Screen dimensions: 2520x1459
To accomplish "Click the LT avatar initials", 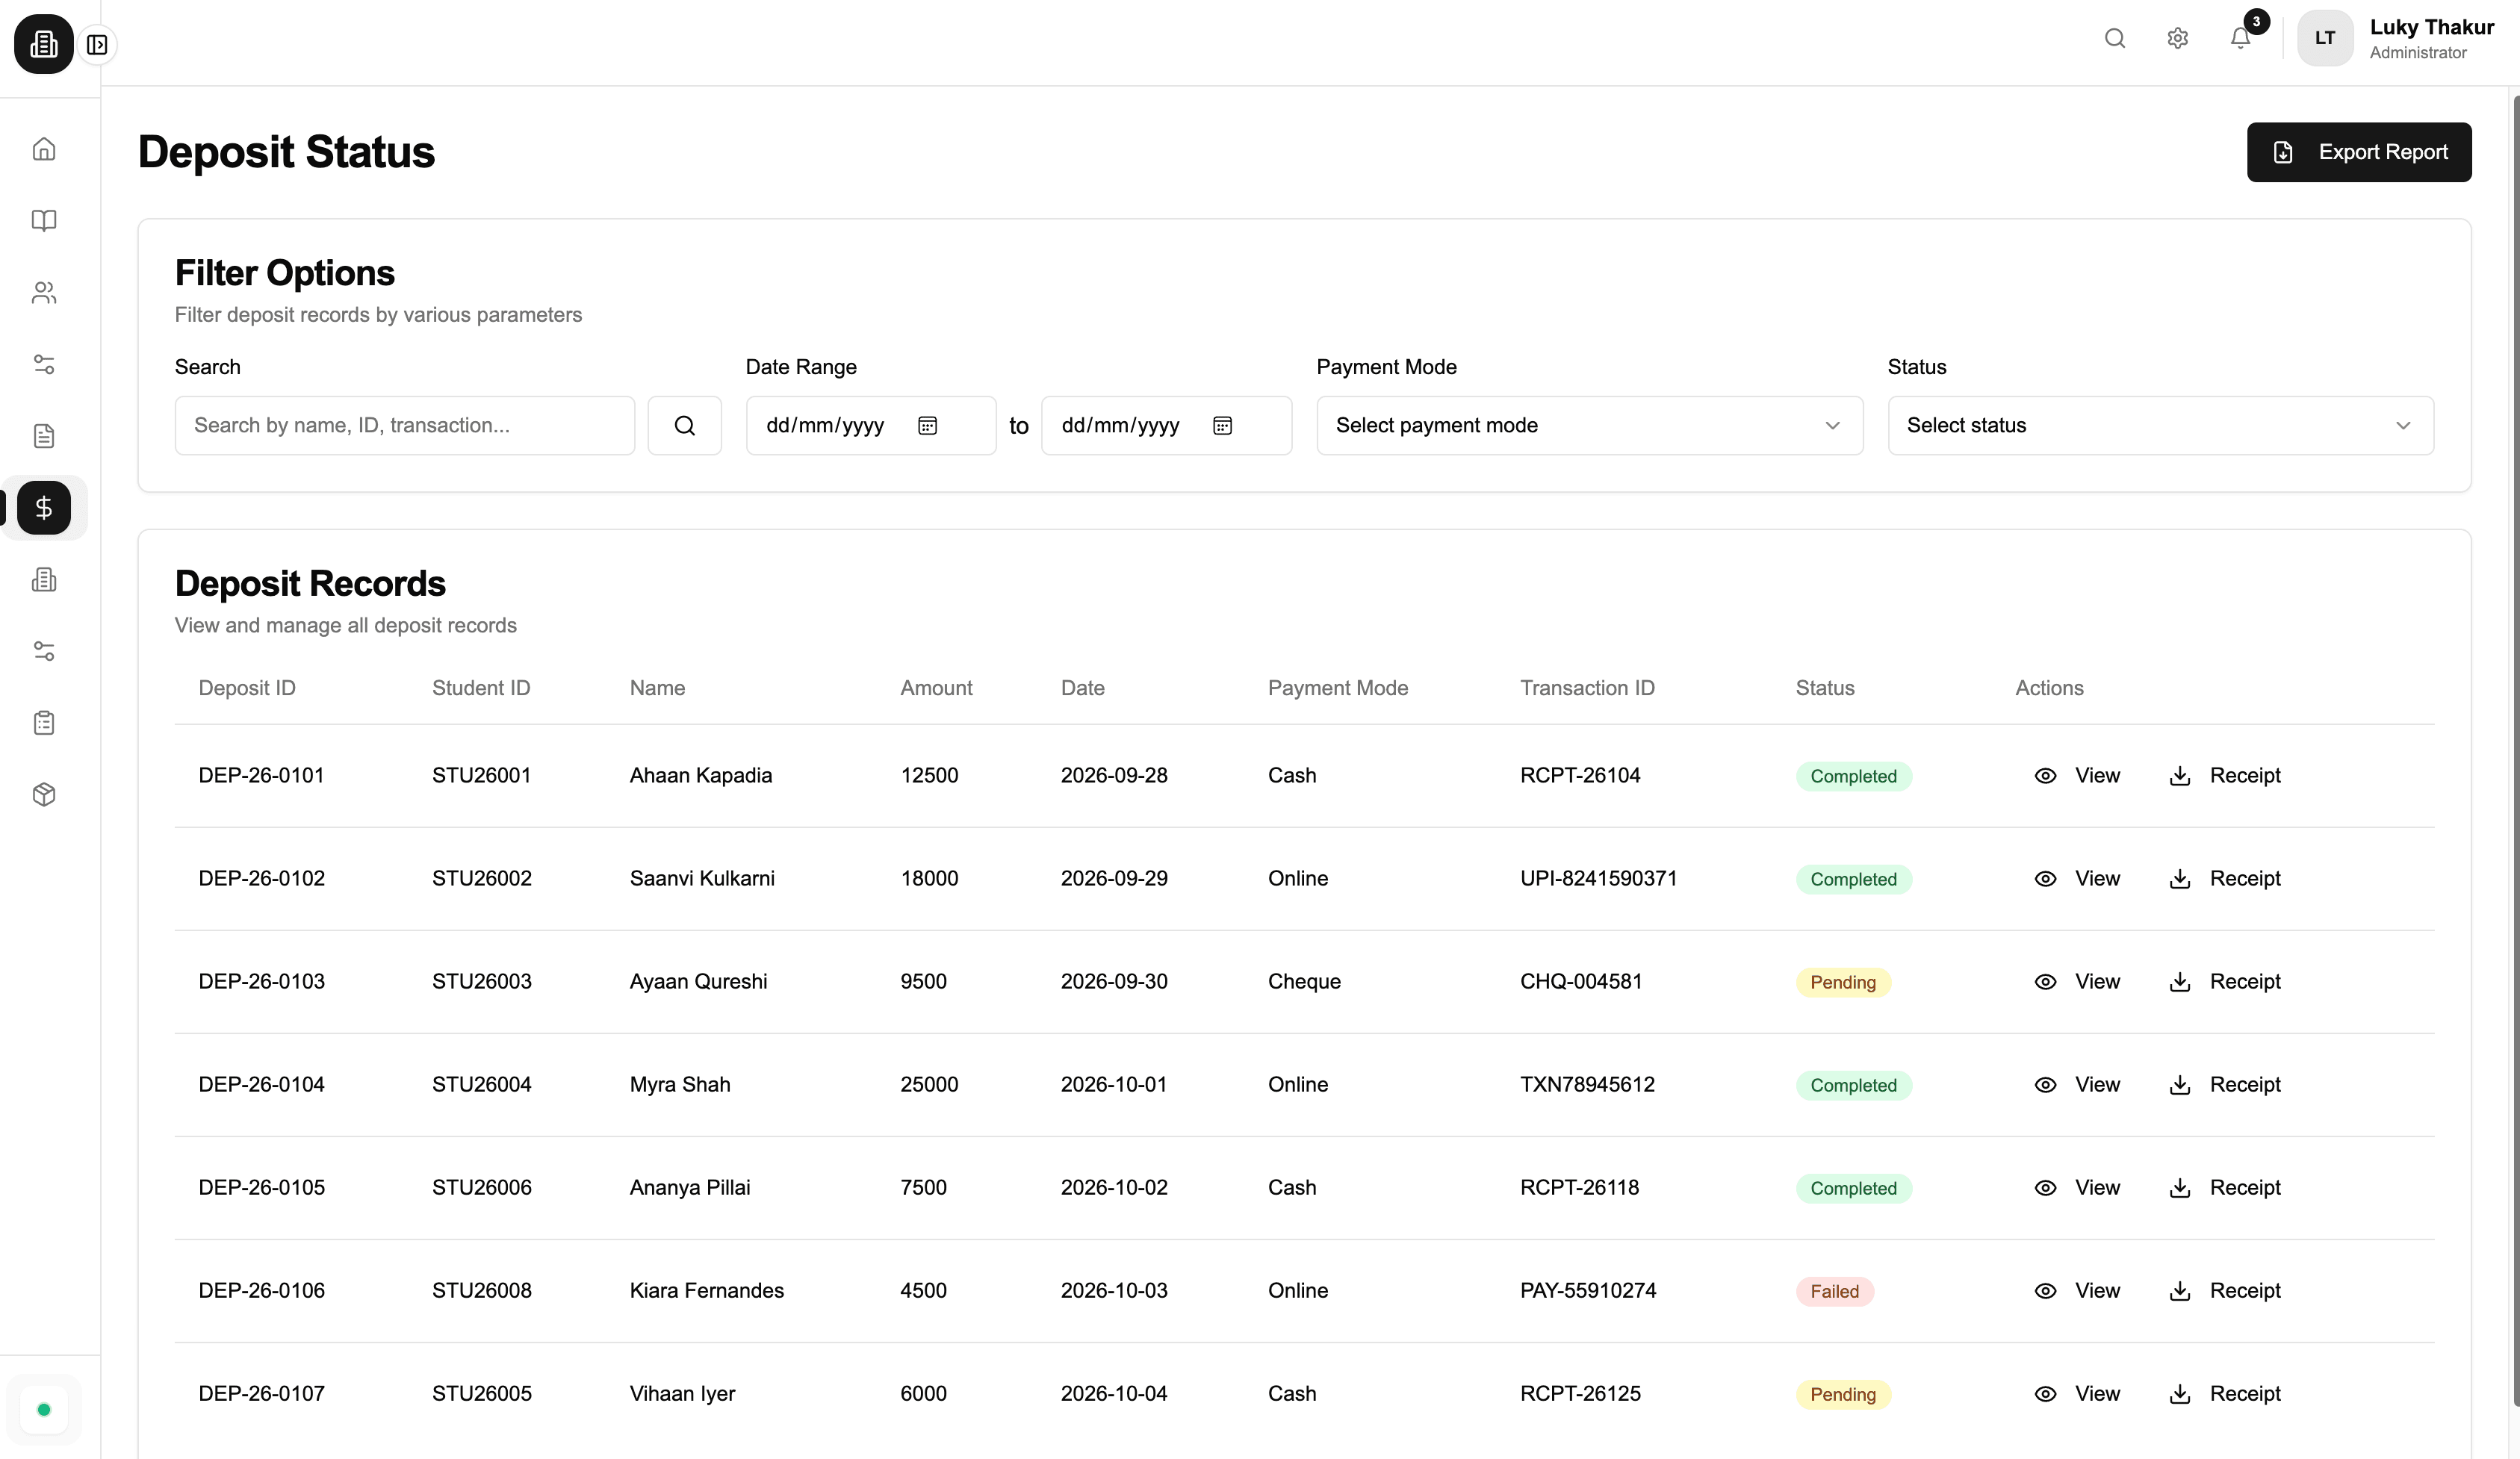I will point(2325,38).
